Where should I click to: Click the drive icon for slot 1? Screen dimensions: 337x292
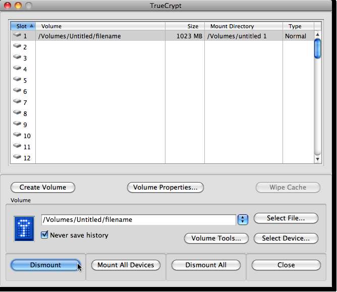pos(17,35)
